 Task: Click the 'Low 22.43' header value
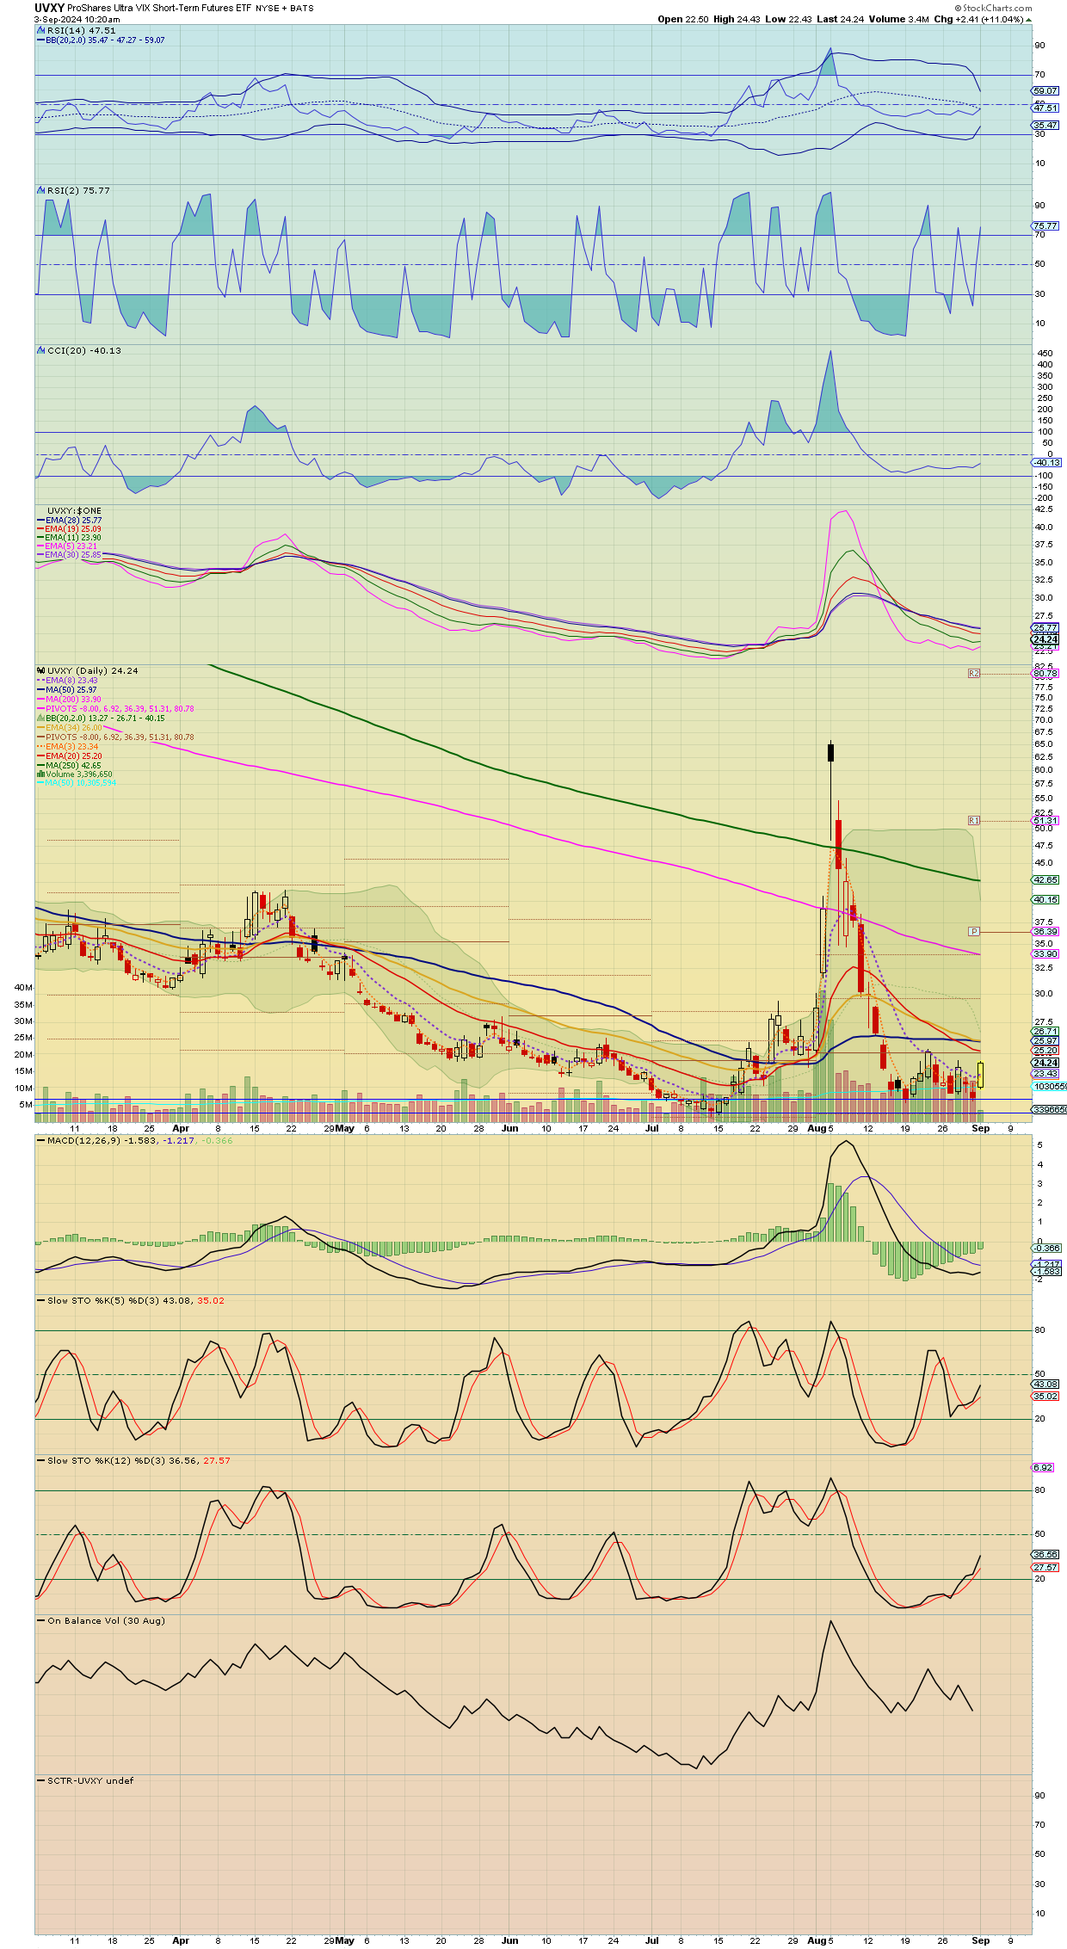(x=788, y=19)
